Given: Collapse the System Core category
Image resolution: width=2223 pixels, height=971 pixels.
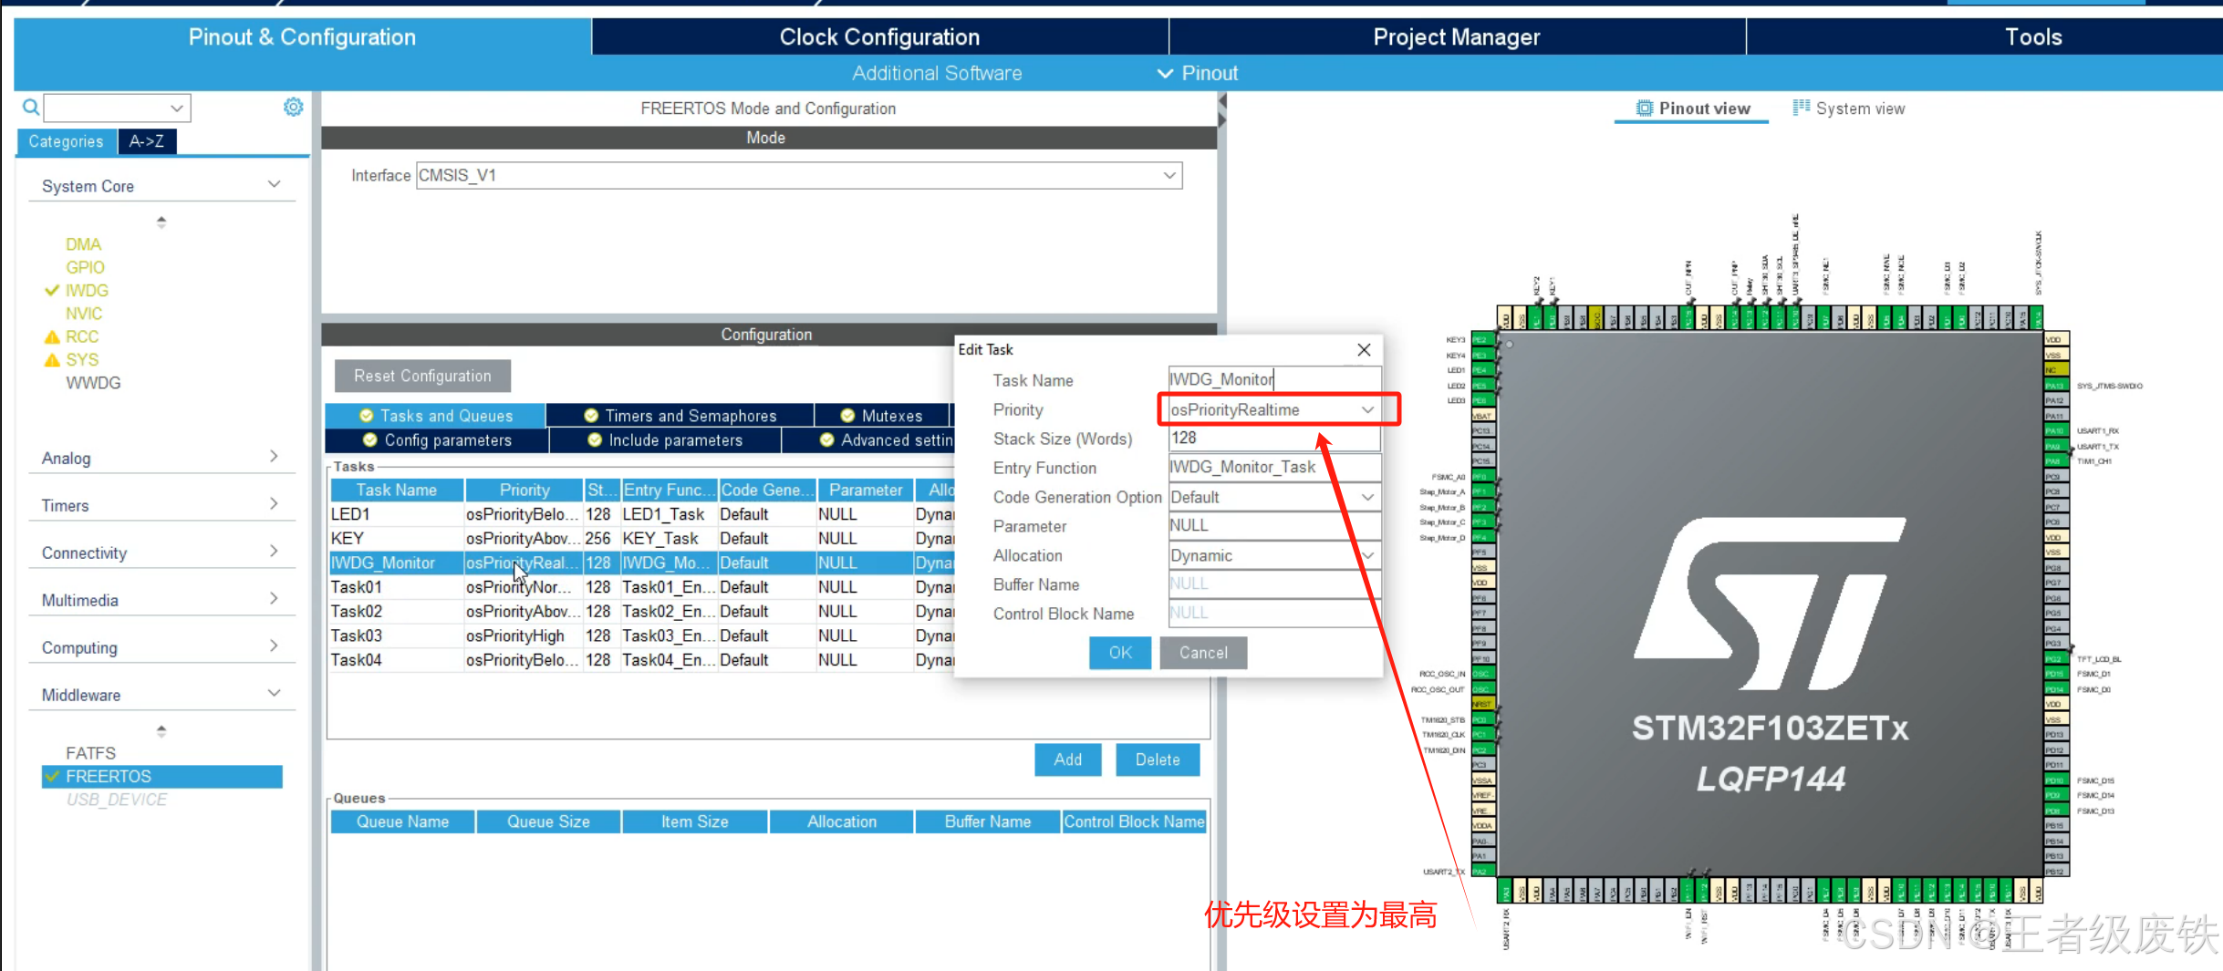Looking at the screenshot, I should [x=274, y=184].
